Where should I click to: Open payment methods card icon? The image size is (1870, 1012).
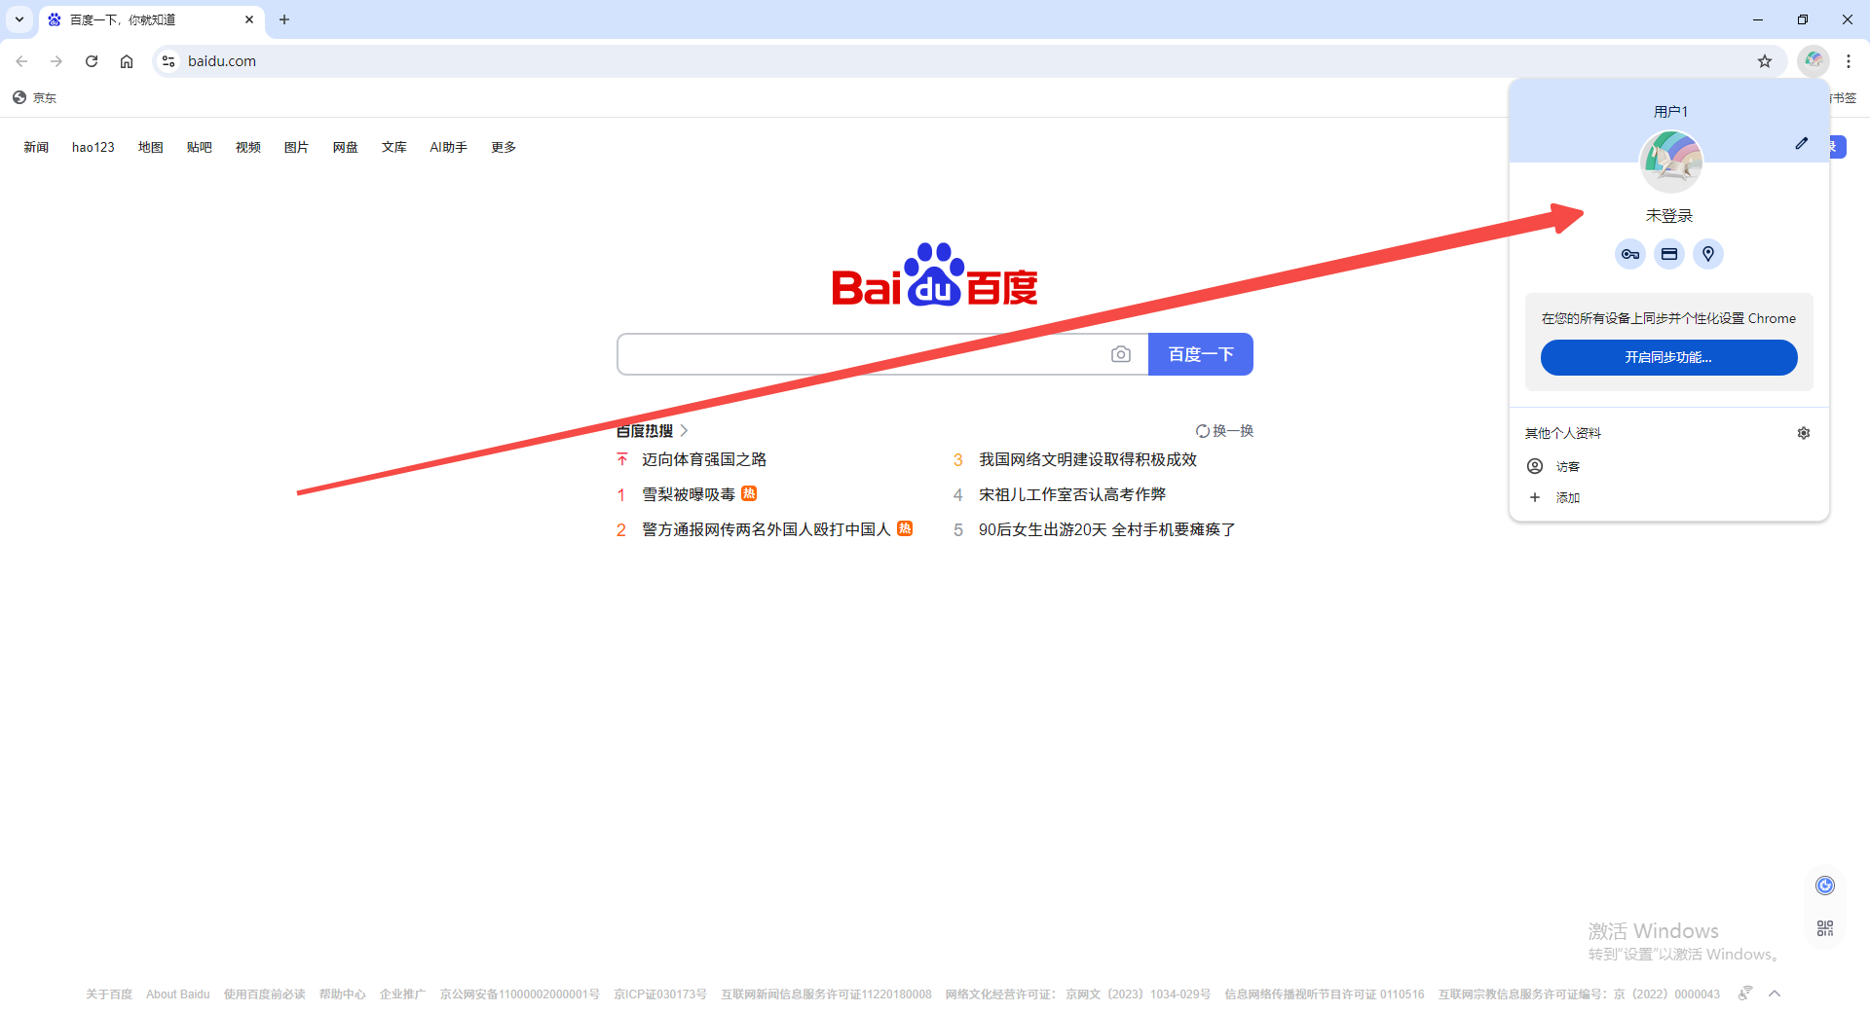pos(1669,254)
